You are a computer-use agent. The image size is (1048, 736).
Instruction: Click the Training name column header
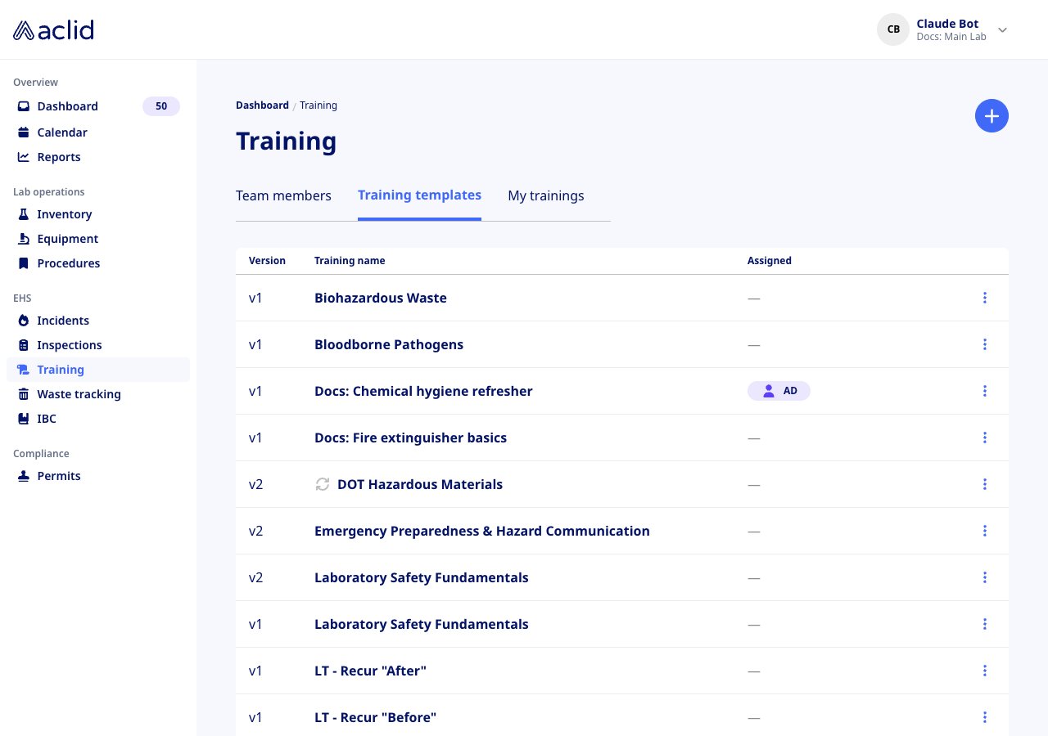click(350, 261)
